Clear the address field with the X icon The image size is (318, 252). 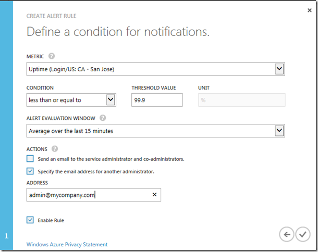[x=154, y=195]
